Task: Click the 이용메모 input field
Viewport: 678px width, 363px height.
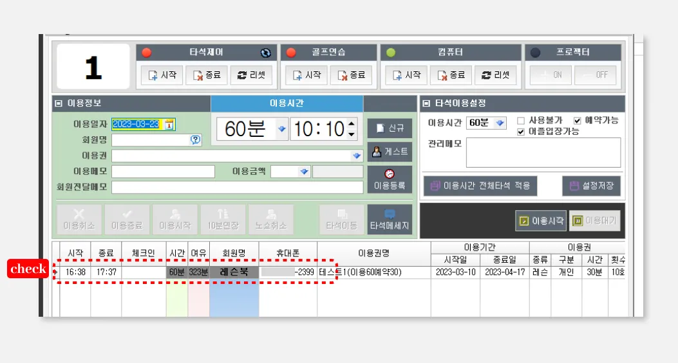Action: click(163, 172)
